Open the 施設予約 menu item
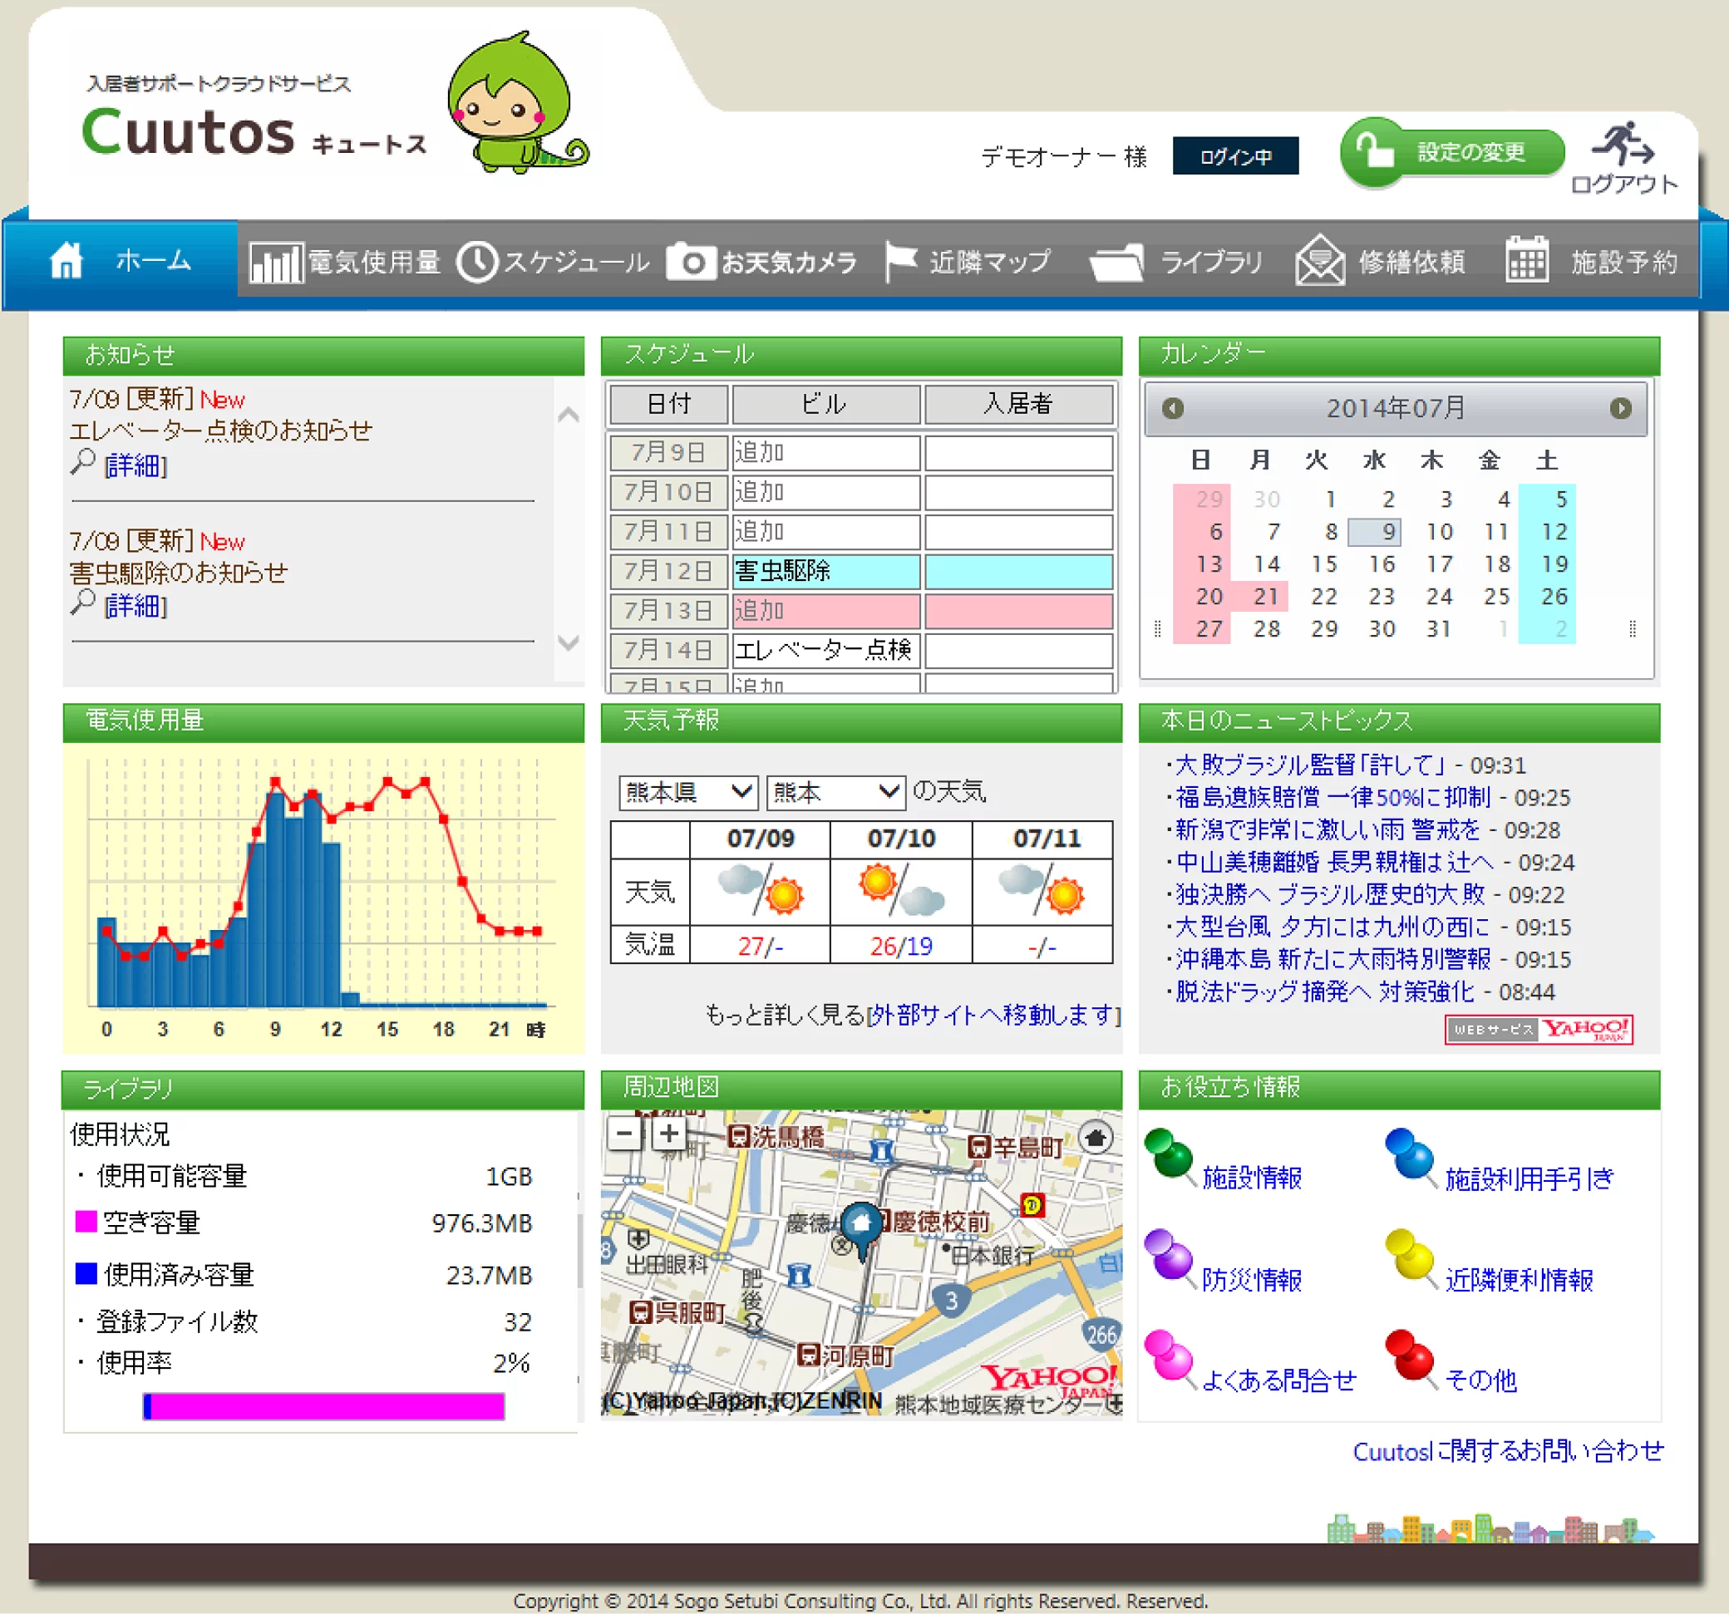The height and width of the screenshot is (1614, 1729). 1592,262
